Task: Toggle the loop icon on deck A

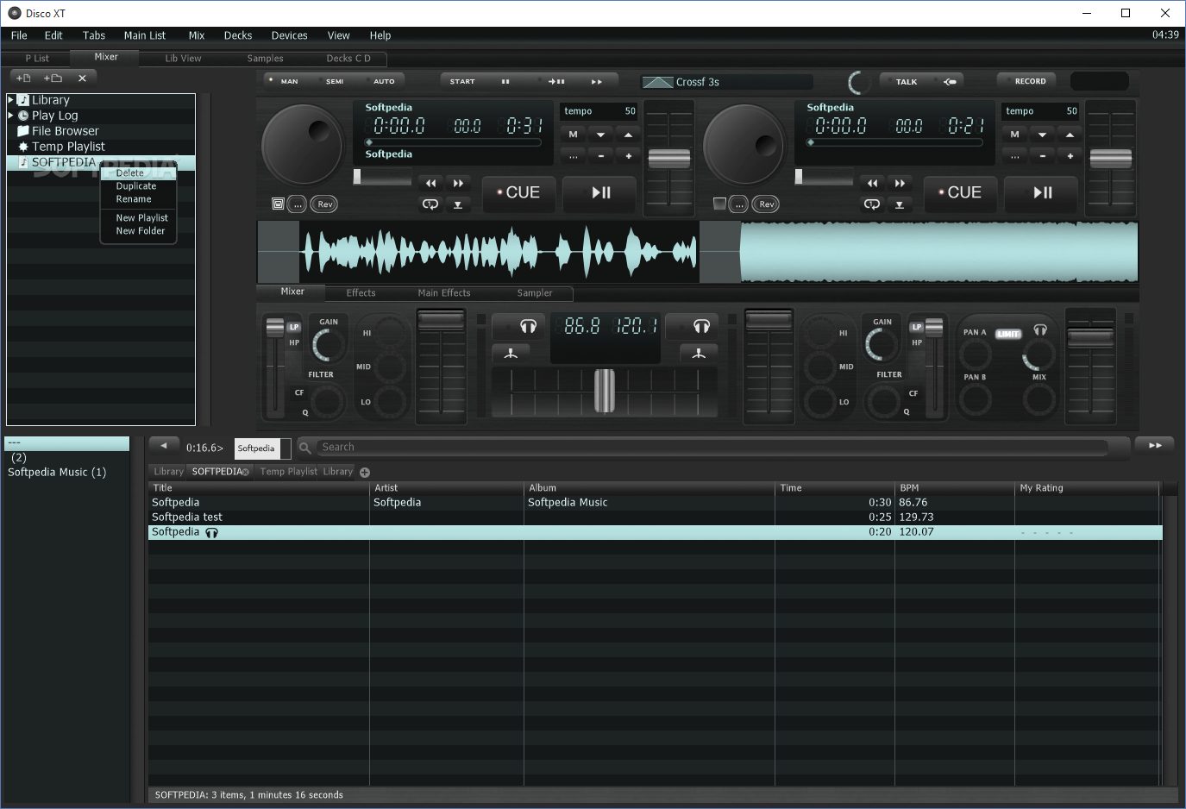Action: point(430,204)
